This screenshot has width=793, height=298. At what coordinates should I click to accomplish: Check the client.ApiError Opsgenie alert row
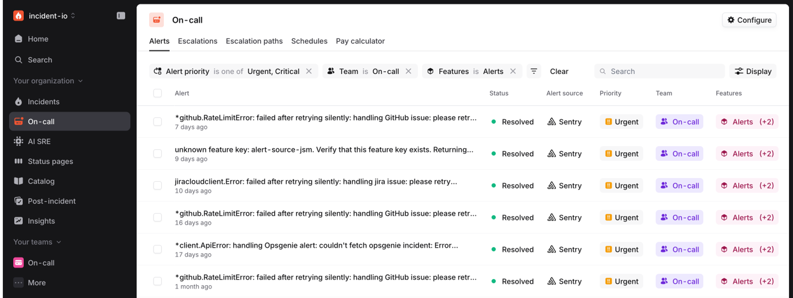[x=157, y=249]
